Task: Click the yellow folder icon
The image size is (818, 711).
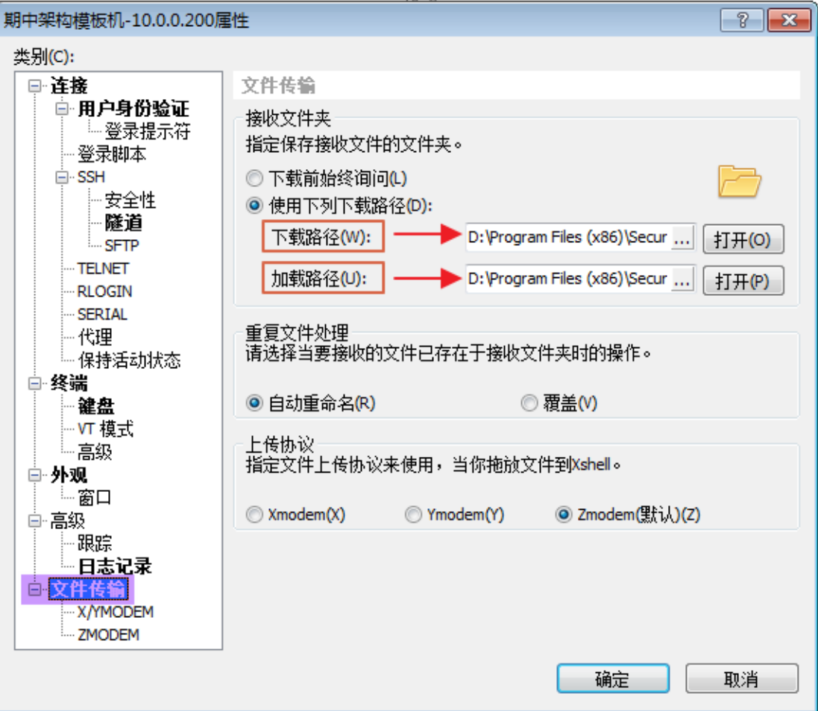Action: [x=739, y=181]
